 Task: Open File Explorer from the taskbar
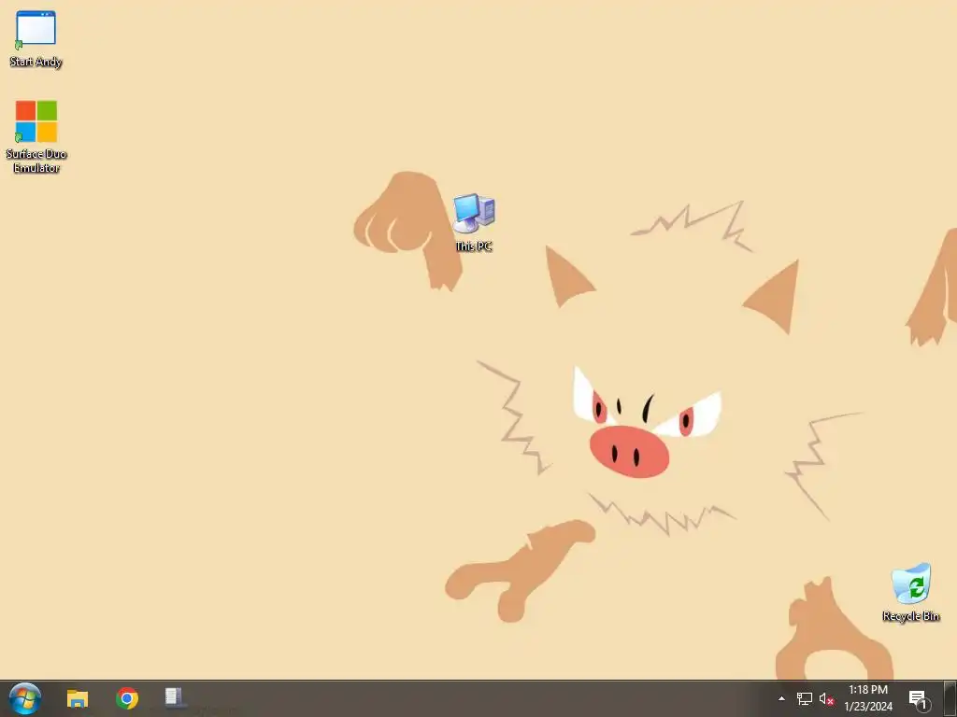78,698
